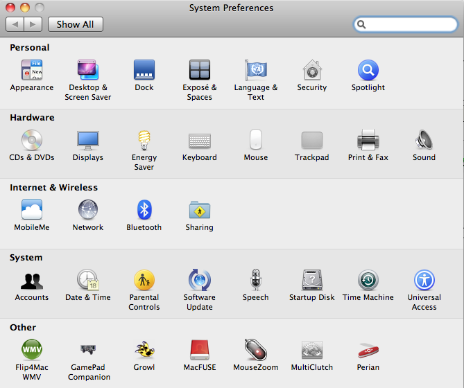Screen dimensions: 464x388
Task: Go forward with the right arrow button
Action: [x=33, y=24]
